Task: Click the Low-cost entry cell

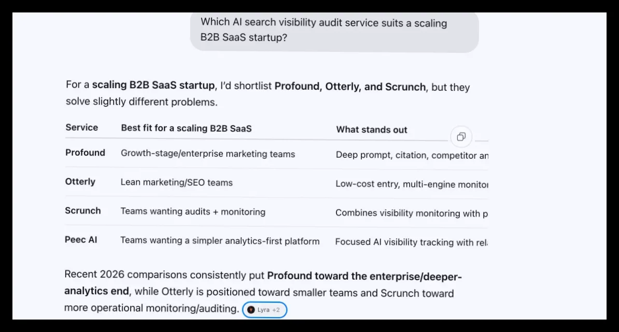Action: coord(412,184)
